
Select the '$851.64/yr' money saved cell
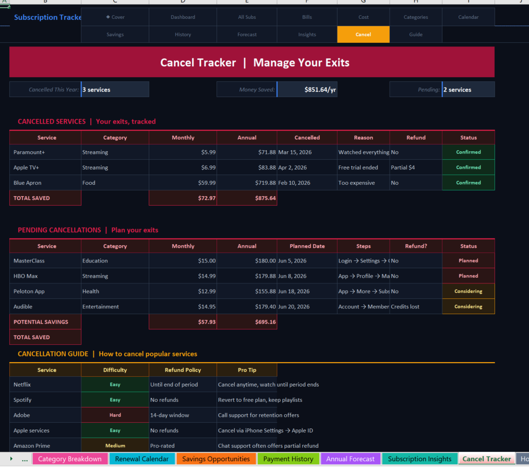coord(307,89)
